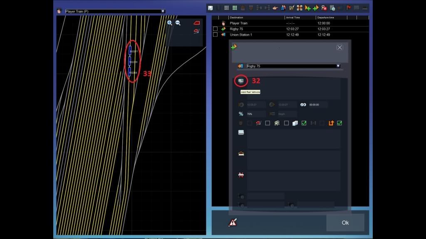
Task: Click the 75% performance field
Action: click(x=255, y=114)
